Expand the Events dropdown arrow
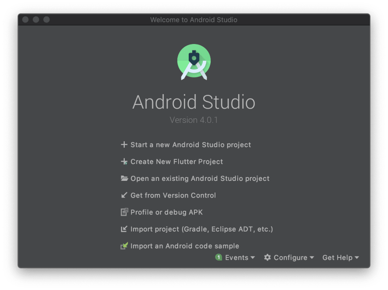The height and width of the screenshot is (290, 388). 252,257
